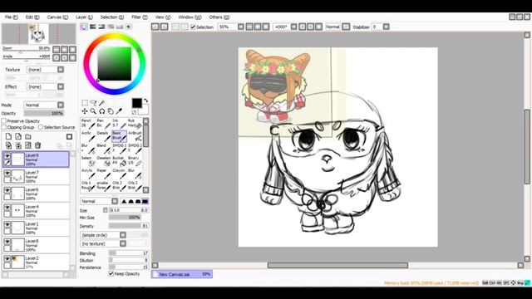Hide Layer6 using its eye icon
This screenshot has height=299, width=532.
pos(7,190)
